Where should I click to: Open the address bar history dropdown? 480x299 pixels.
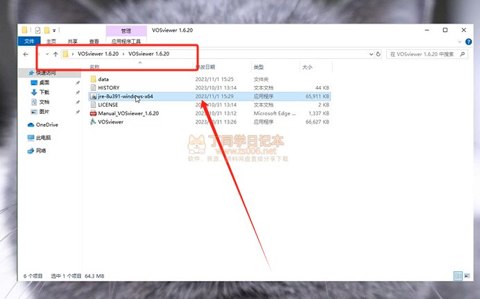371,54
